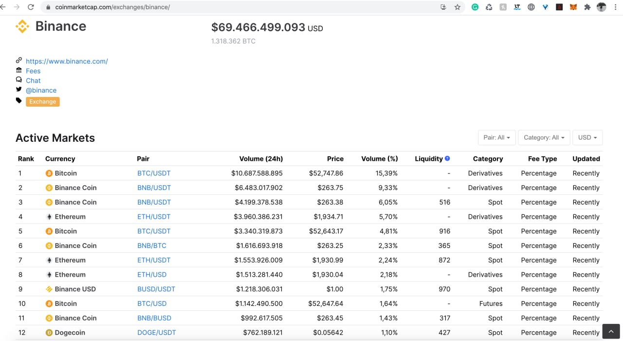623x341 pixels.
Task: Click the browser back arrow
Action: pyautogui.click(x=3, y=7)
